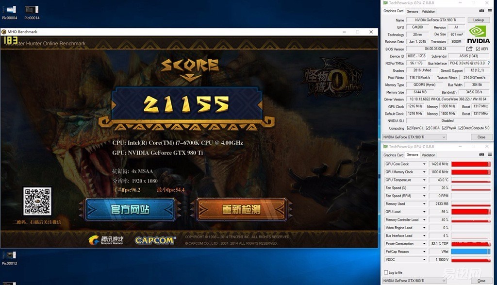The image size is (497, 285).
Task: Click the Capcom logo
Action: pos(155,240)
